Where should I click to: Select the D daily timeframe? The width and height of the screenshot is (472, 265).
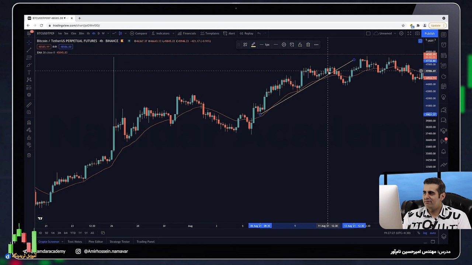[98, 33]
